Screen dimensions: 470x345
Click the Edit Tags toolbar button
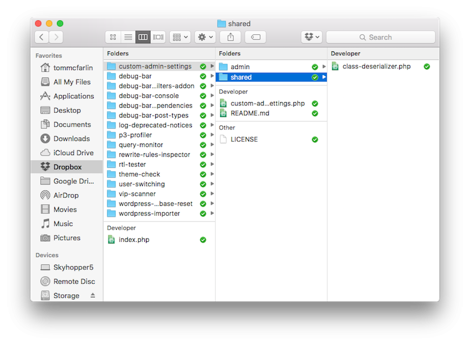255,37
